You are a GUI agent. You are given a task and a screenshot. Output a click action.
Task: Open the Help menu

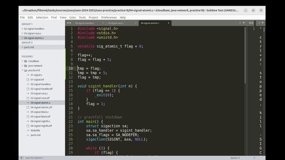point(123,17)
